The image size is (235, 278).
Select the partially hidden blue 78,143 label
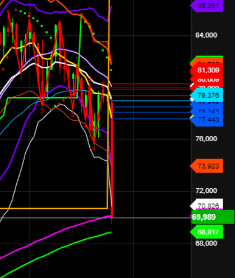click(x=208, y=110)
